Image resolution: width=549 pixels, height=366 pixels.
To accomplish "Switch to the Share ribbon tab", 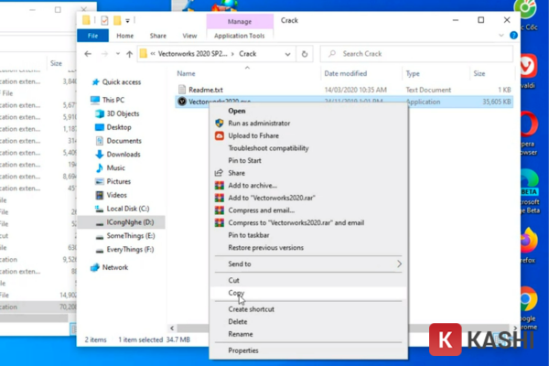I will 158,36.
